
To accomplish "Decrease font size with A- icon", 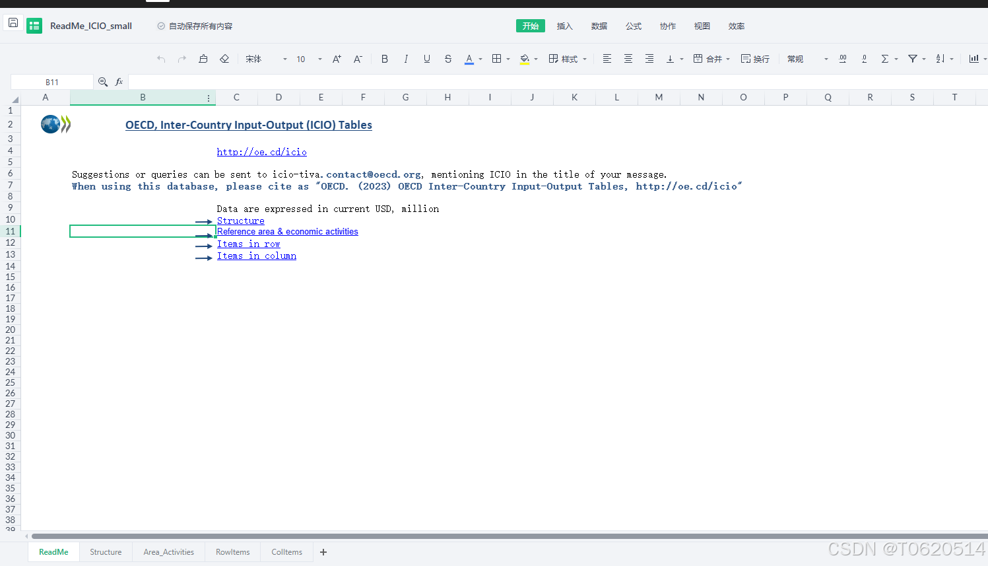I will tap(358, 59).
